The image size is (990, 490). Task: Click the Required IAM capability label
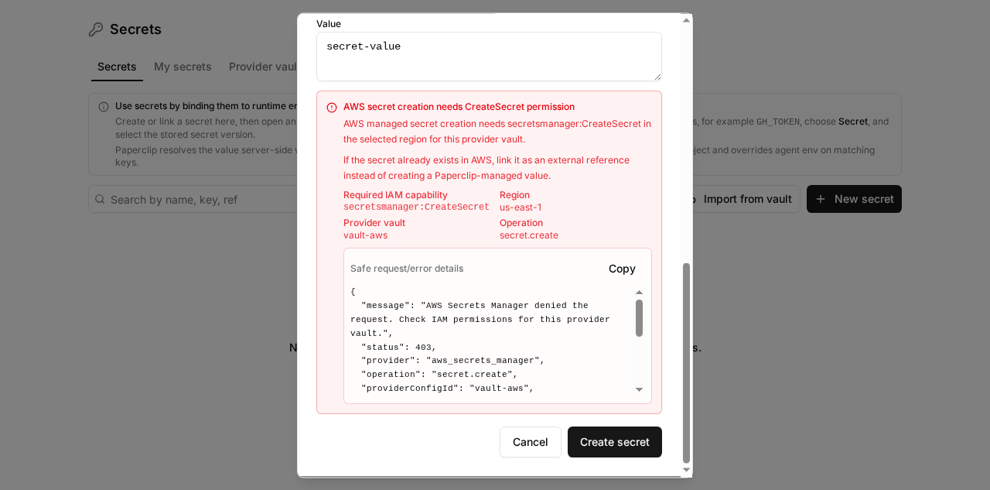coord(395,195)
